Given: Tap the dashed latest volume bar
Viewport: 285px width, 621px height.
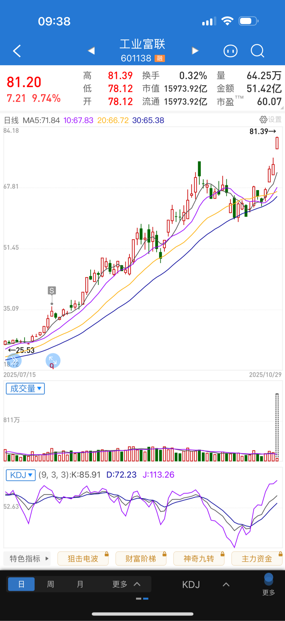Looking at the screenshot, I should tap(277, 427).
